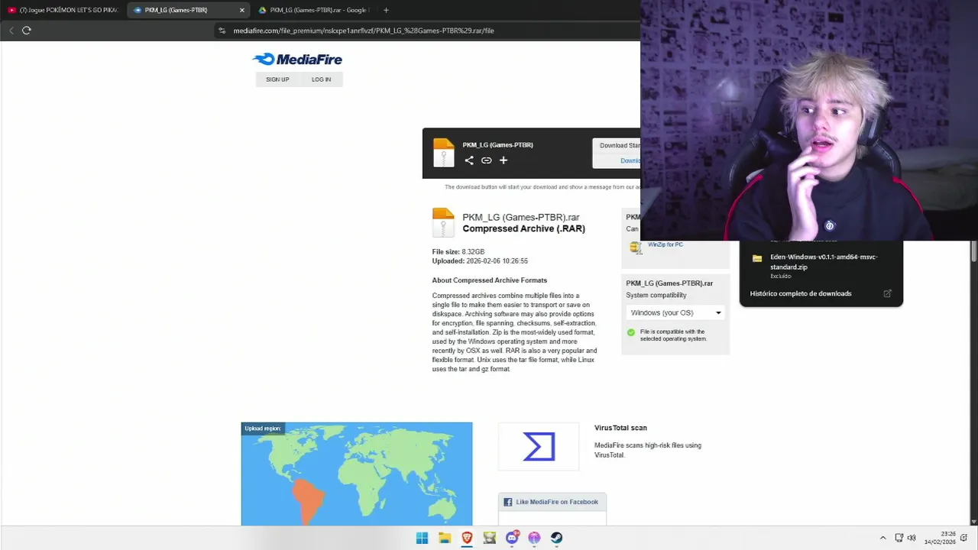The height and width of the screenshot is (550, 978).
Task: Show hidden system tray icons
Action: pyautogui.click(x=883, y=538)
